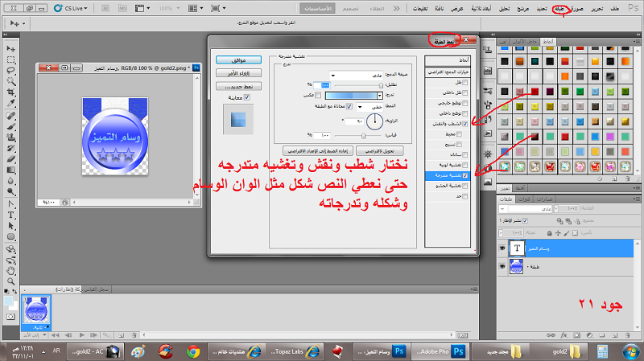Image resolution: width=644 pixels, height=361 pixels.
Task: Click the موافق OK button
Action: (238, 60)
